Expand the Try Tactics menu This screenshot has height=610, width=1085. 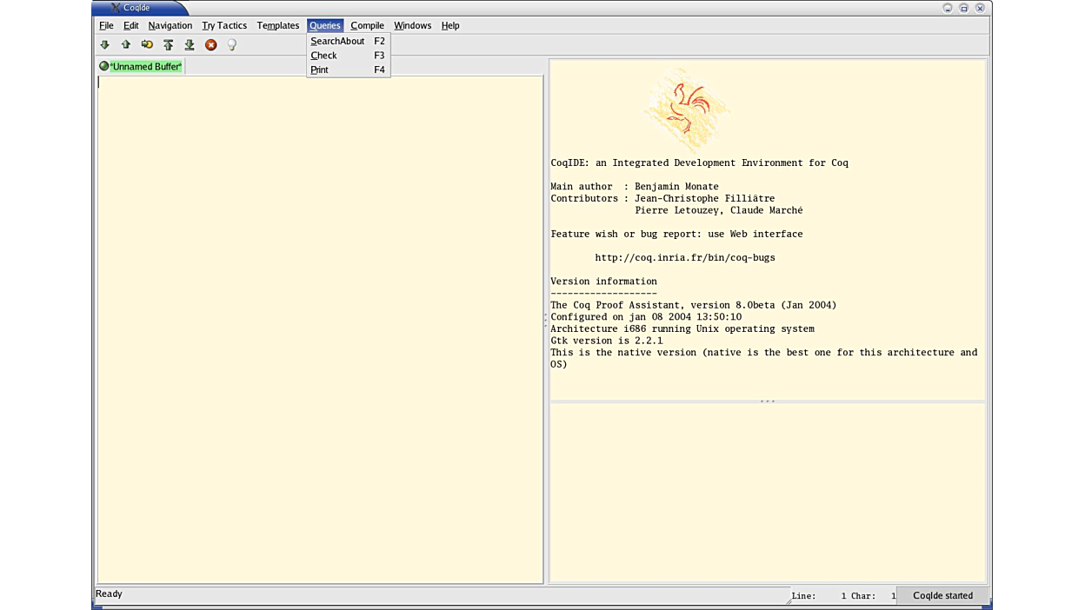[224, 25]
